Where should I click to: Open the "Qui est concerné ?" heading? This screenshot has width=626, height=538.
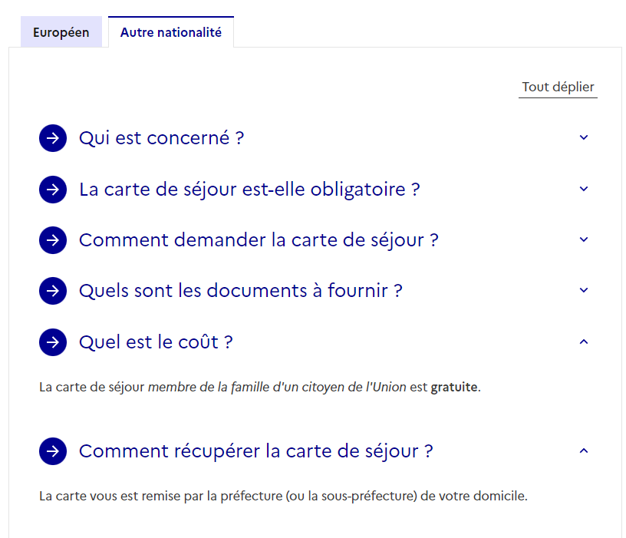coord(161,138)
